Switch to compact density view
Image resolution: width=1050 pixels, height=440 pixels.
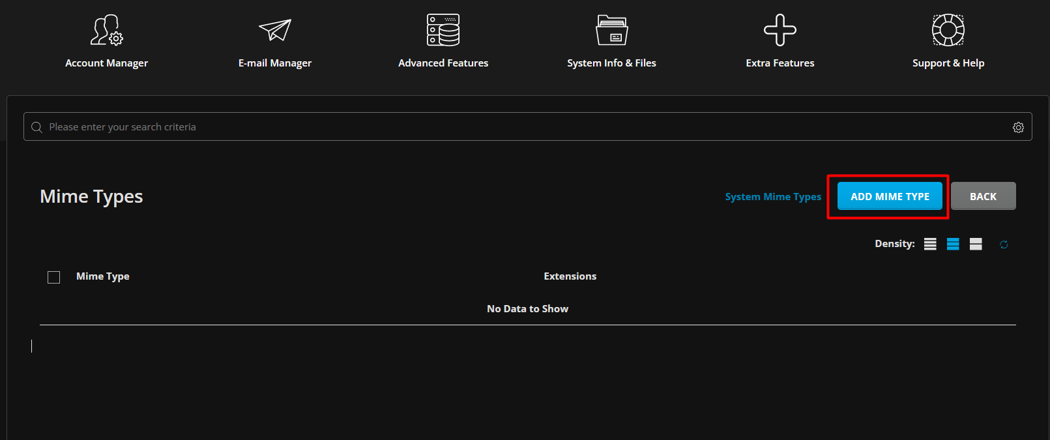(930, 244)
